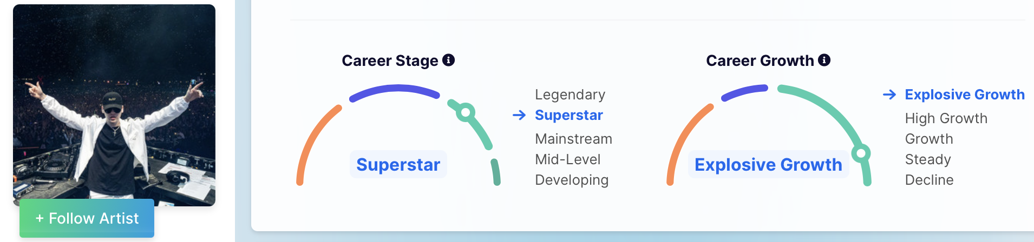Select the Decline growth label

coord(929,180)
